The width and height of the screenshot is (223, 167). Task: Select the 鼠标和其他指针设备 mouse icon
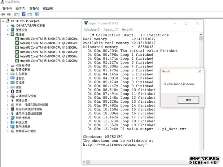click(x=12, y=109)
